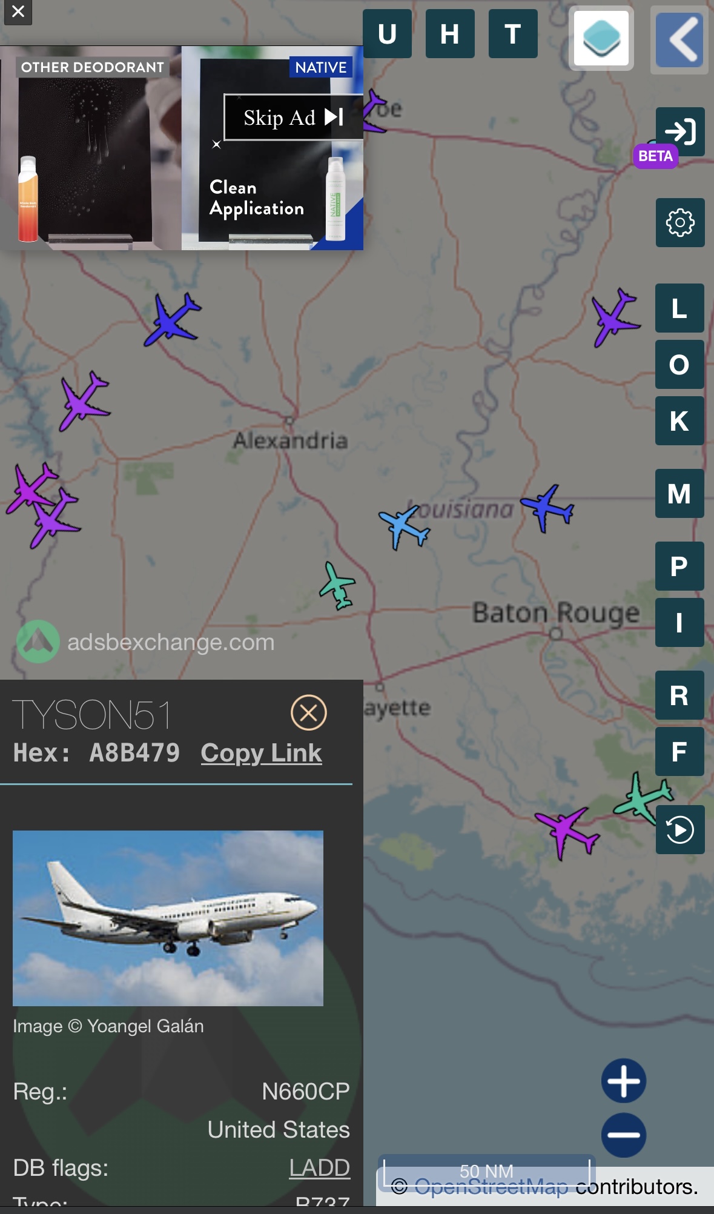Toggle the U filter button
The height and width of the screenshot is (1214, 714).
click(388, 34)
